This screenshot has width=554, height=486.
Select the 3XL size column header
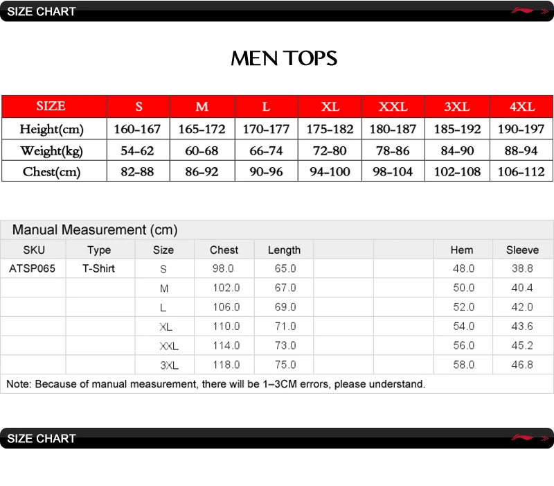(x=457, y=106)
